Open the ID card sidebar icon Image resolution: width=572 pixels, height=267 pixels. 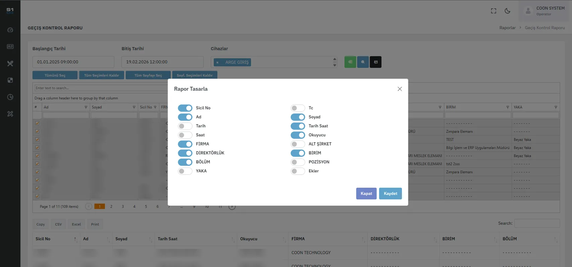point(10,47)
